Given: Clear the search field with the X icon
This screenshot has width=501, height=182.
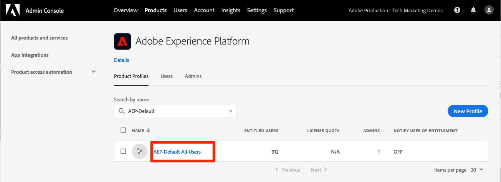Looking at the screenshot, I should (231, 111).
